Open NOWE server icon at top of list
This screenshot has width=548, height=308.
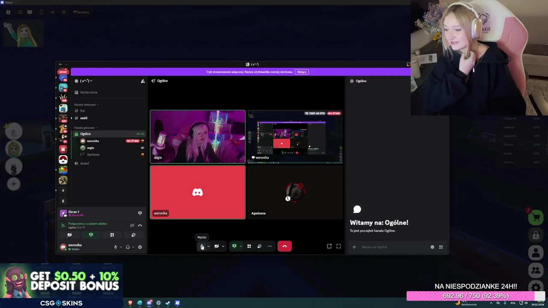(63, 72)
